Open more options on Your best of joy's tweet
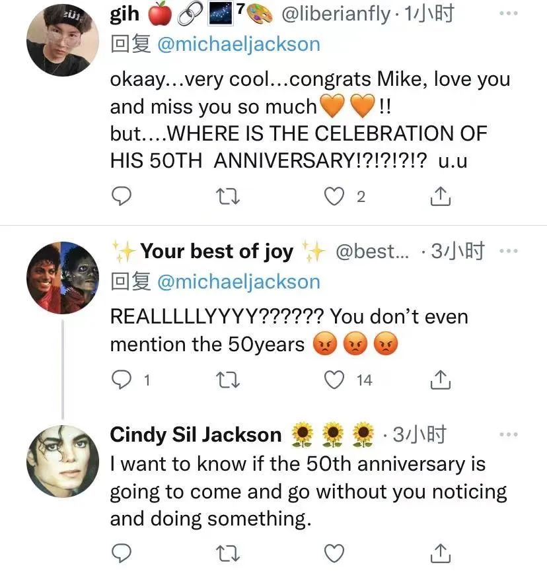Image resolution: width=547 pixels, height=577 pixels. (x=509, y=251)
